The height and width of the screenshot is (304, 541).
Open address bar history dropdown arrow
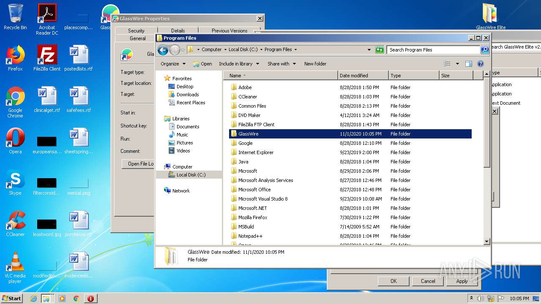coord(369,50)
